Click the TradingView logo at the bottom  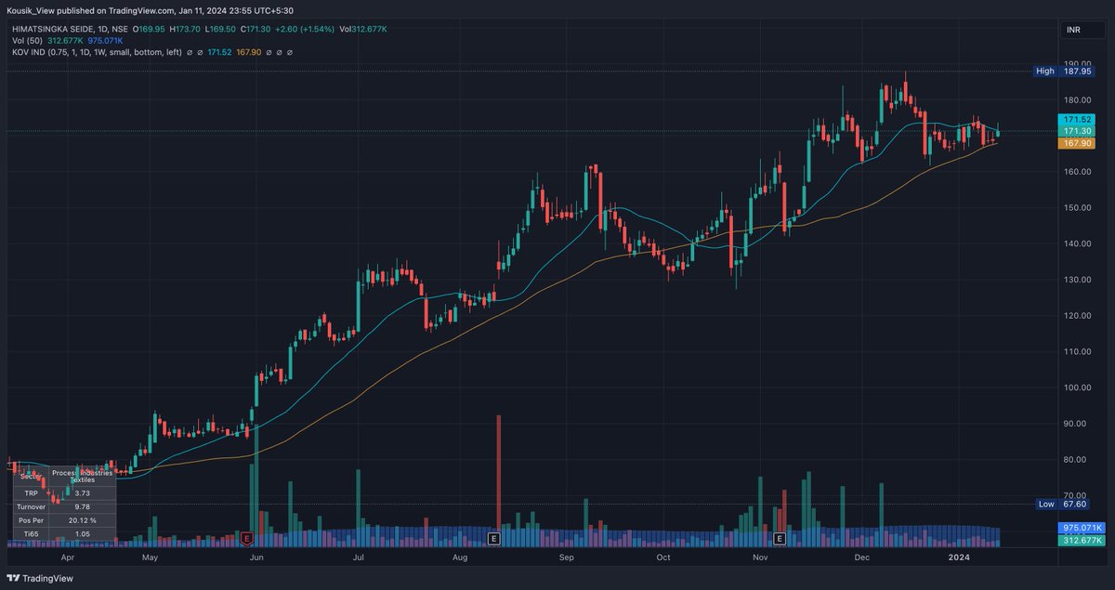coord(39,577)
